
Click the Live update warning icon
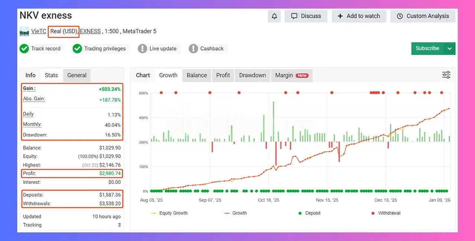click(142, 49)
